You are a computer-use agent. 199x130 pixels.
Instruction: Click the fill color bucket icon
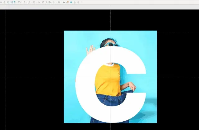pos(29,2)
